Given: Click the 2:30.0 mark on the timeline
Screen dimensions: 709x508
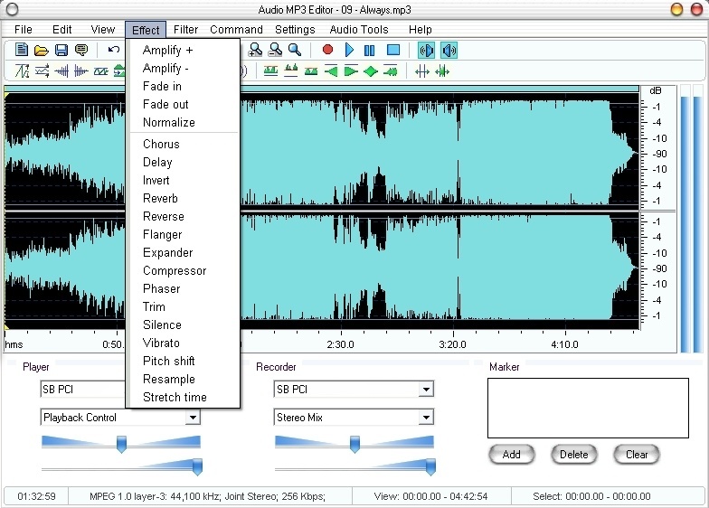Looking at the screenshot, I should [x=340, y=344].
